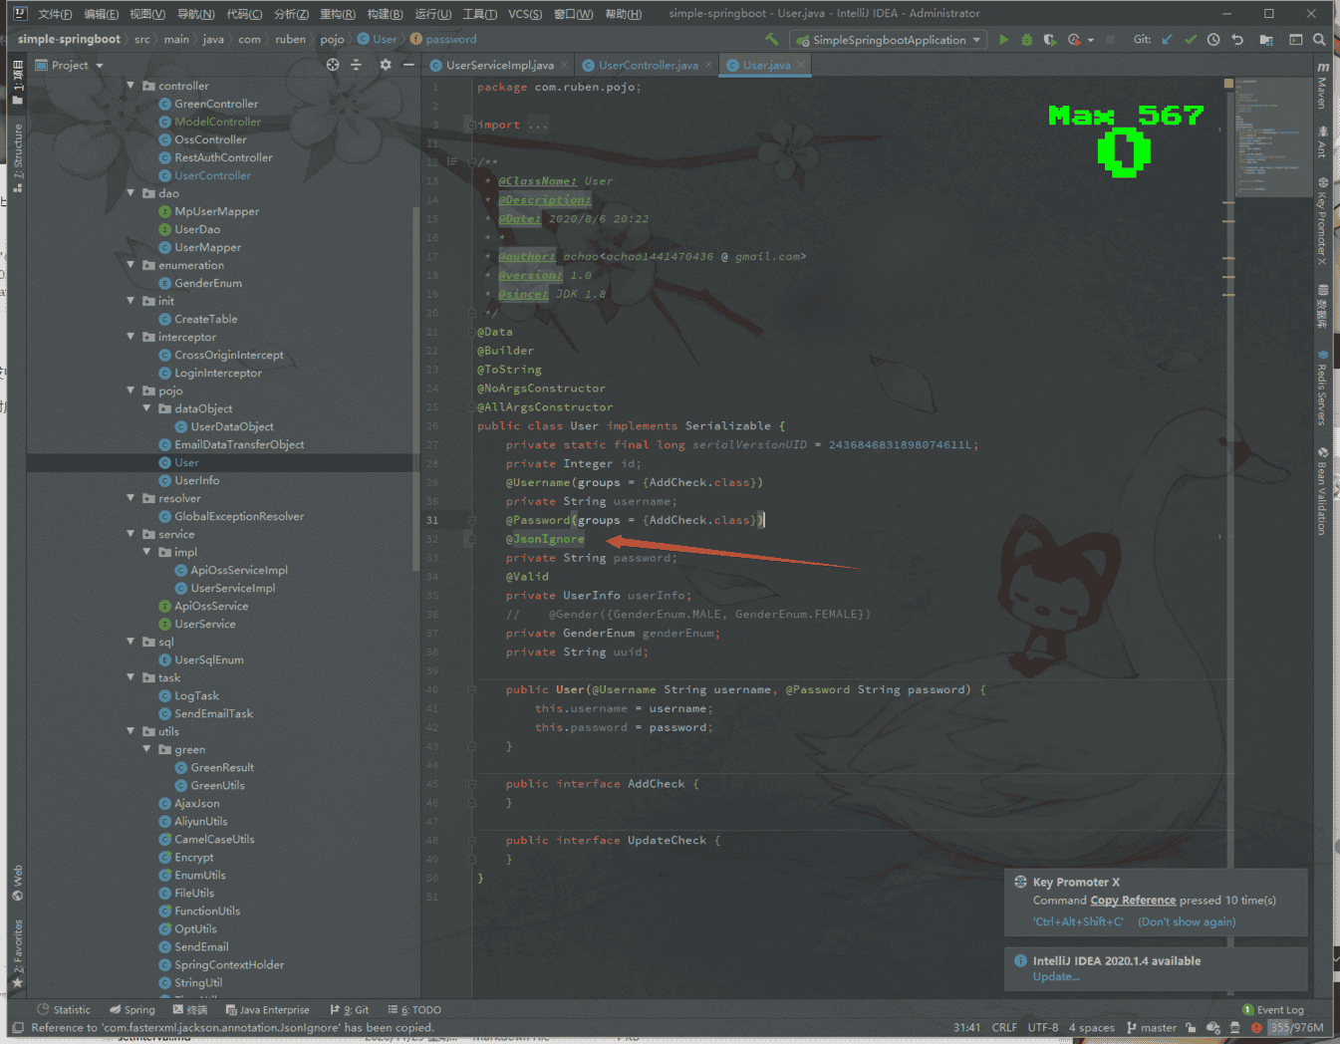Collapse the controller folder

131,86
